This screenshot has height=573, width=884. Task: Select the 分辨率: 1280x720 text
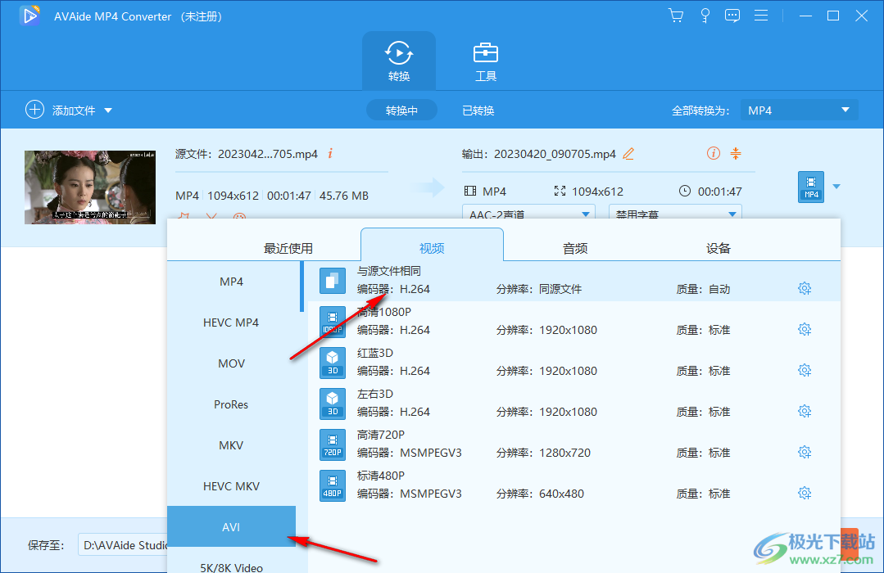pos(543,453)
